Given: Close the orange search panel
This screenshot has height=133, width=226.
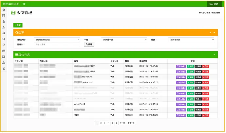Looking at the screenshot, I should tap(210, 32).
